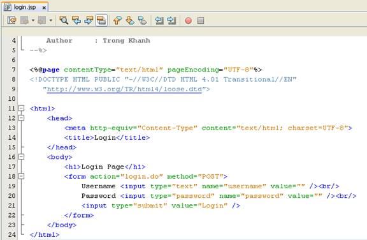The image size is (367, 240).
Task: Click 'Login Page' heading text
Action: [x=103, y=167]
